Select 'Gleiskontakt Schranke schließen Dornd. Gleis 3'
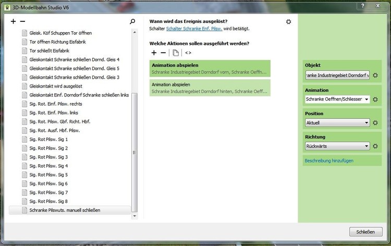The image size is (391, 246). click(x=75, y=77)
